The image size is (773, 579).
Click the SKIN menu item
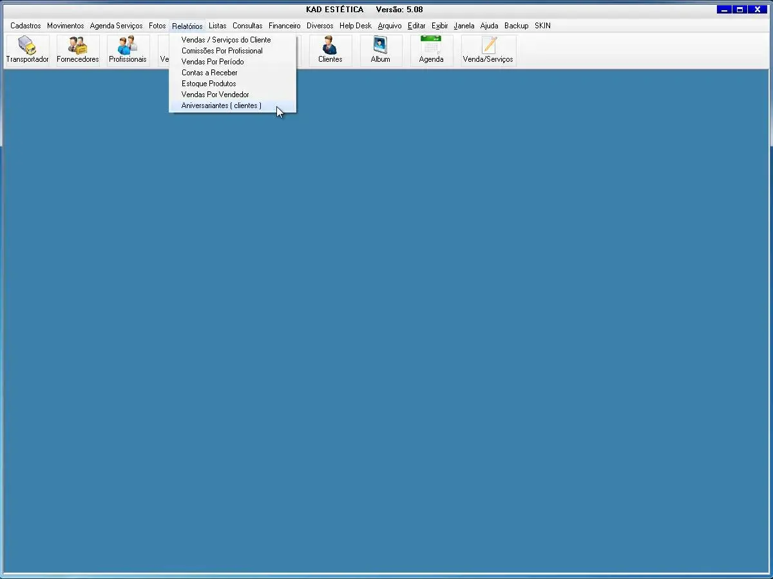(x=542, y=26)
